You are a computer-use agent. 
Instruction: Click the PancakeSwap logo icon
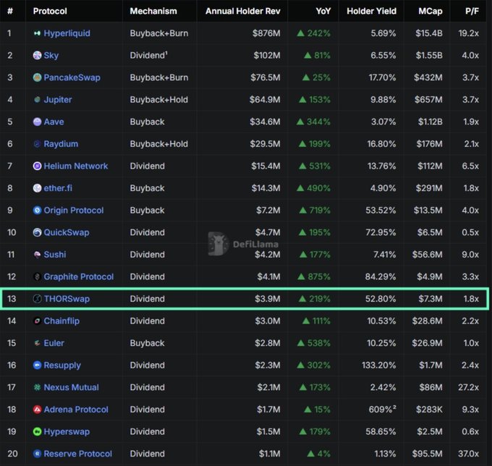37,77
